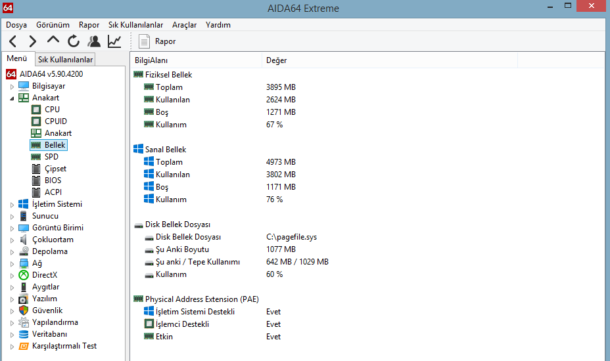This screenshot has height=361, width=610.
Task: Click the ACPI chip icon
Action: tap(35, 192)
